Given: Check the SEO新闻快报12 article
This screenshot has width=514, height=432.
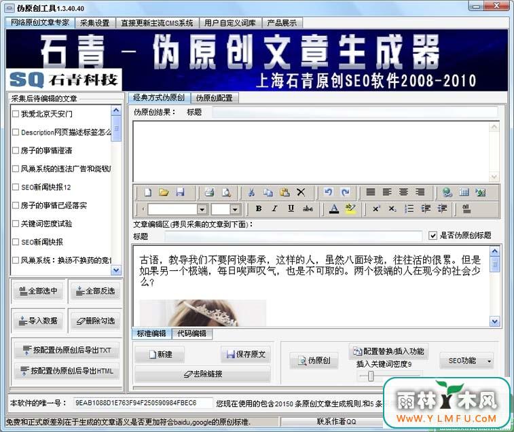Looking at the screenshot, I should (x=16, y=187).
